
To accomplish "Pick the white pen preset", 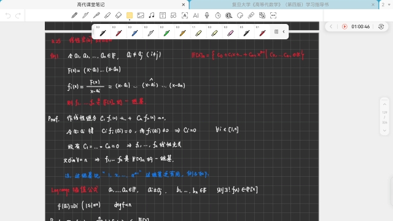I will [x=150, y=32].
